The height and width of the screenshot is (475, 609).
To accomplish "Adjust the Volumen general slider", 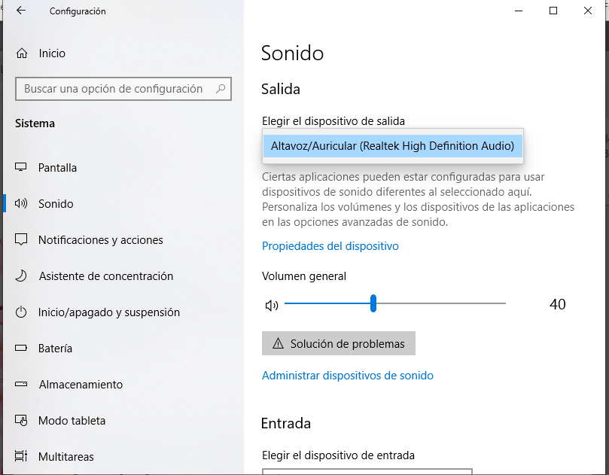I will click(373, 303).
